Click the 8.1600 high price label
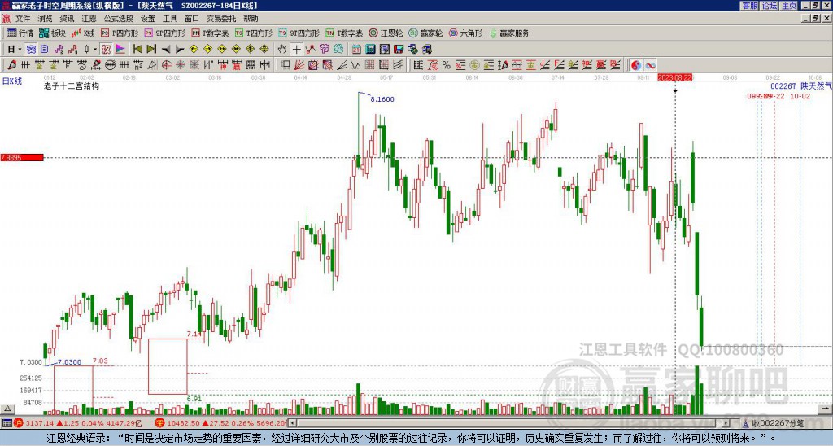This screenshot has width=833, height=446. (x=382, y=99)
